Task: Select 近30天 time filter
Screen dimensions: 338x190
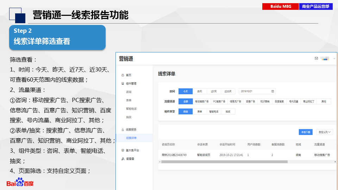Action: click(x=228, y=91)
